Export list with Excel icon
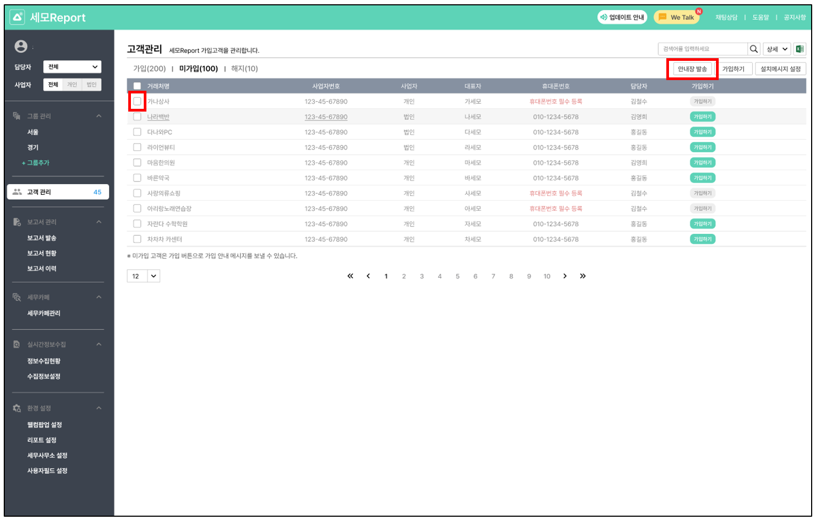 [799, 49]
